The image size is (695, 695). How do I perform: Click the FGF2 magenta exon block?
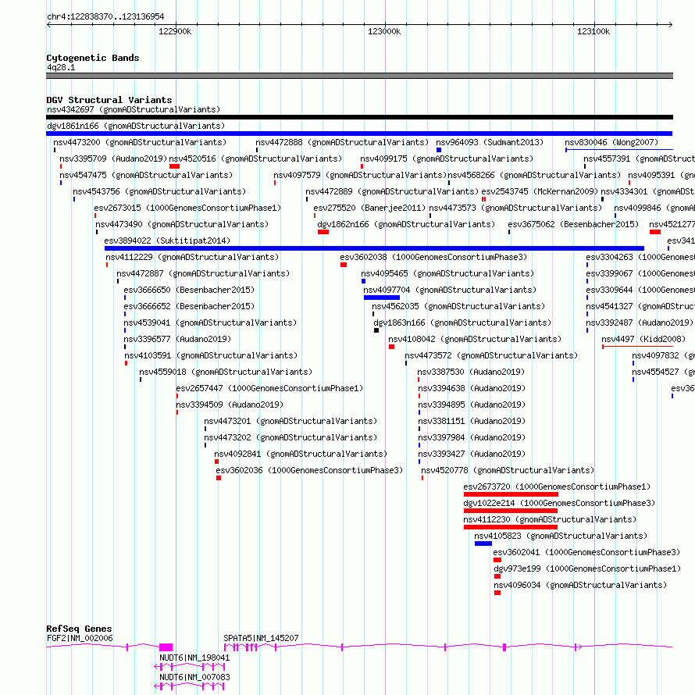click(x=166, y=647)
